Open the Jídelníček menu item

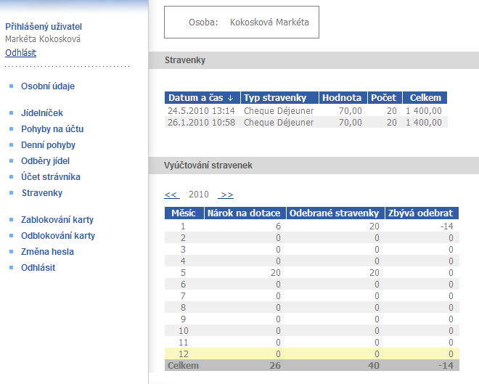coord(42,113)
